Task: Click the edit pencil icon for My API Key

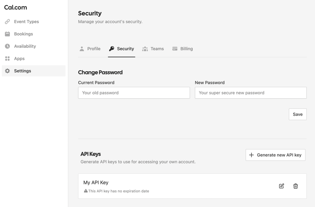Action: [x=281, y=186]
